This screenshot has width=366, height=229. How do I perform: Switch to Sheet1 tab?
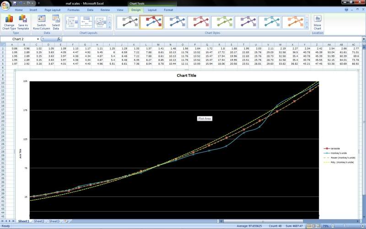24,221
